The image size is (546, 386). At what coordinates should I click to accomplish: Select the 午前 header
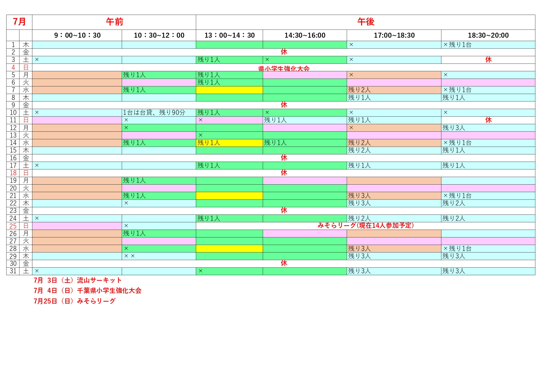(114, 22)
